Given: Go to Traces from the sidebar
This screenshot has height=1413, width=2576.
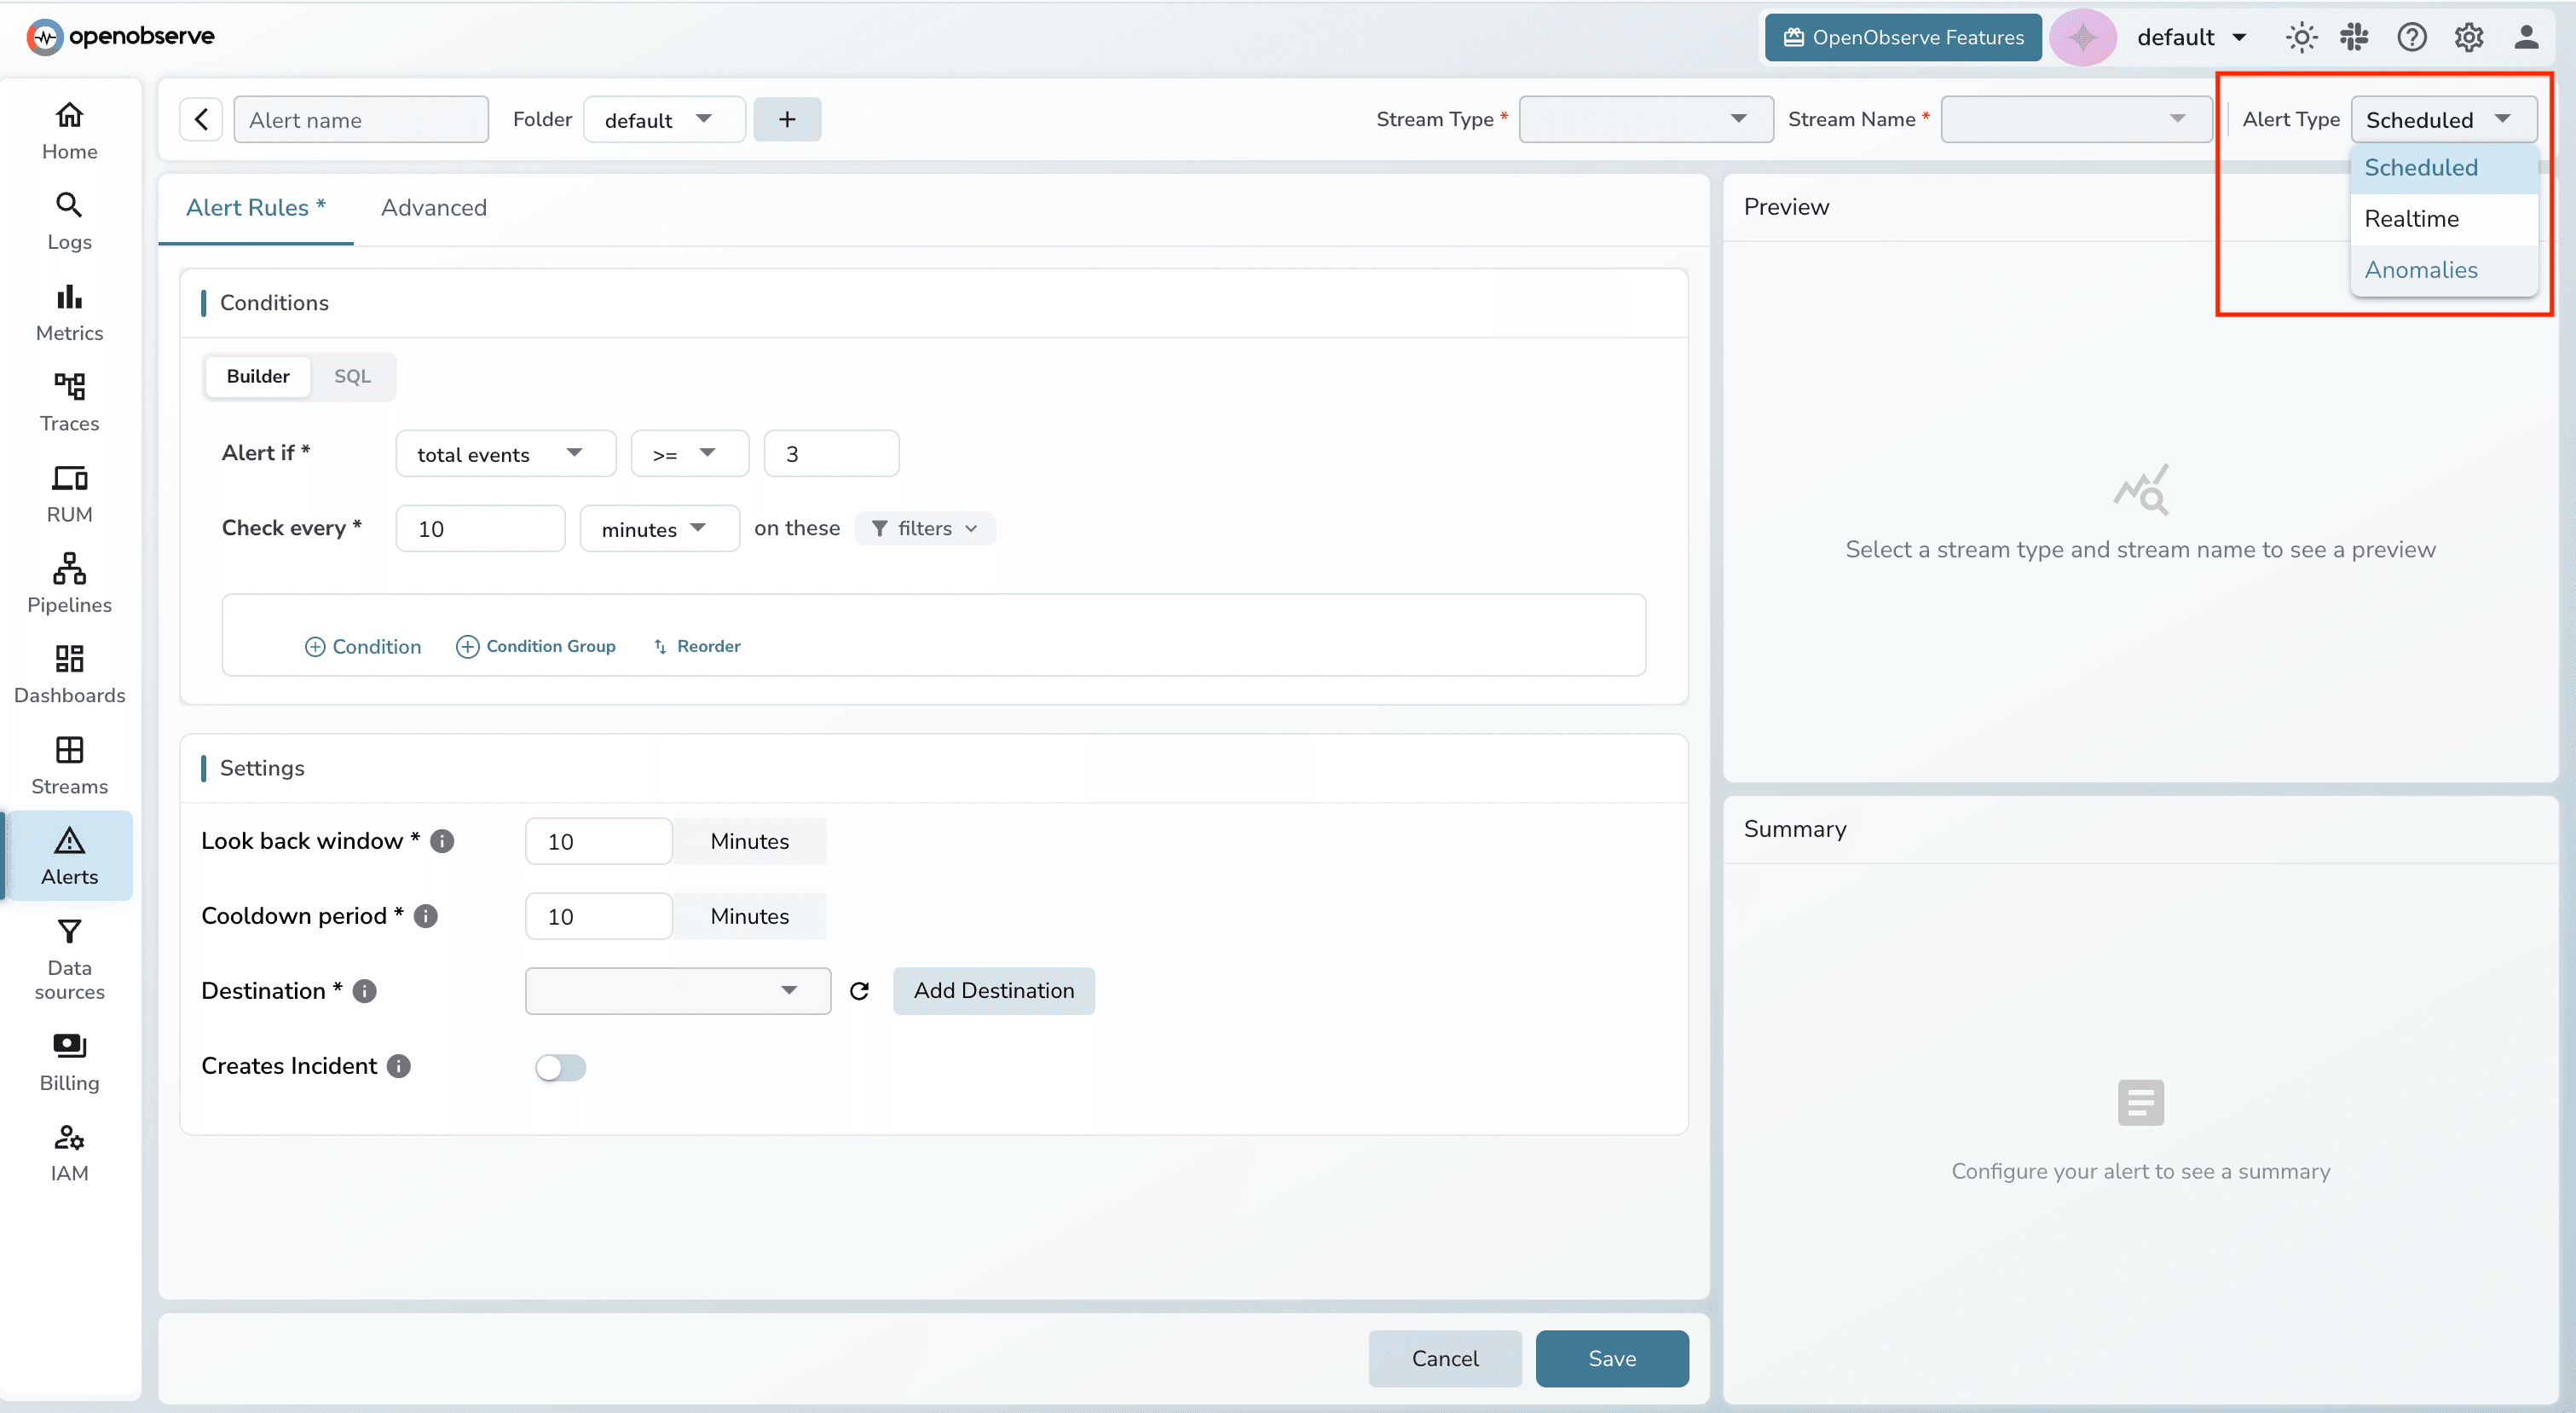Looking at the screenshot, I should click(x=69, y=401).
